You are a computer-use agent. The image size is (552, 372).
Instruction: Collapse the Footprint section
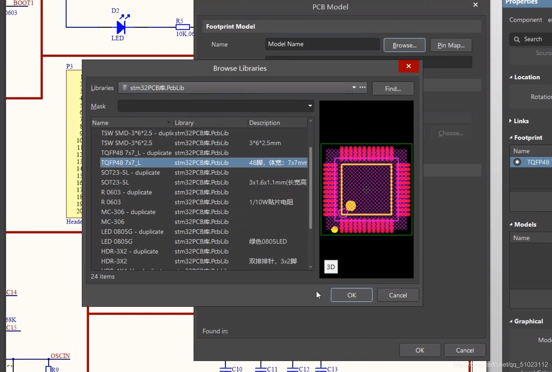click(x=511, y=138)
